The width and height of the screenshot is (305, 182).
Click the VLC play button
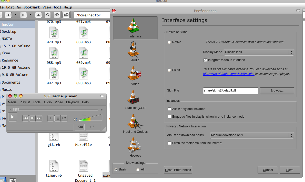13,117
